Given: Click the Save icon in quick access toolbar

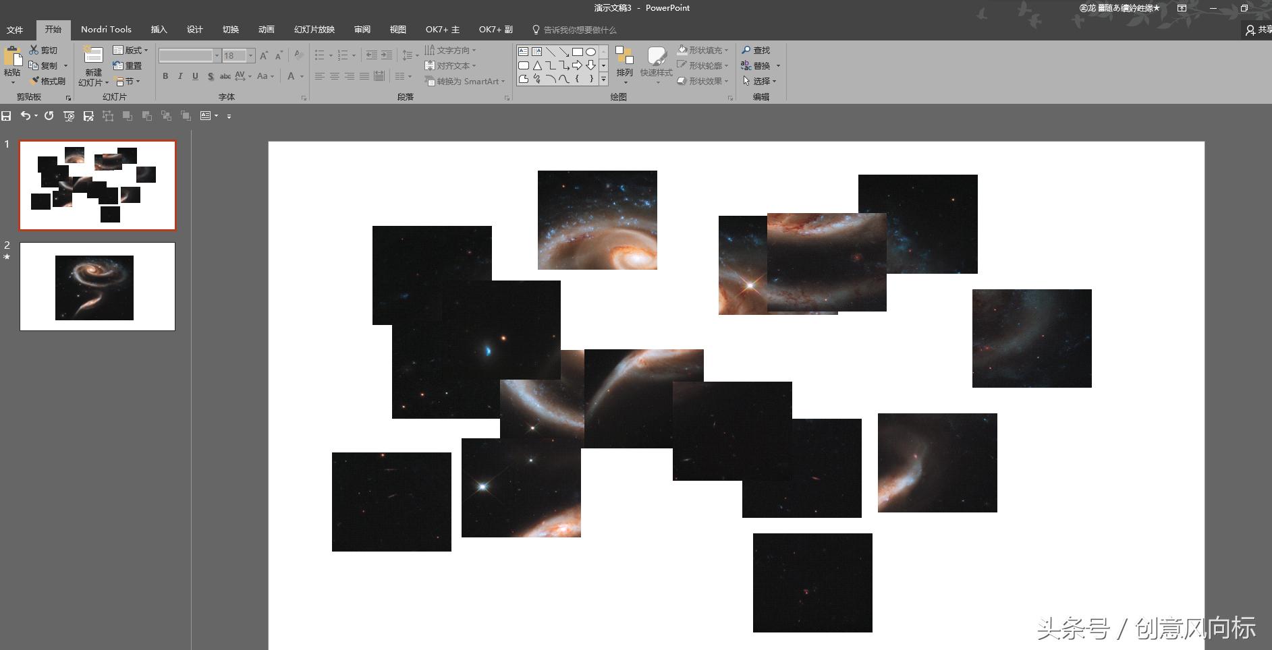Looking at the screenshot, I should click(7, 116).
